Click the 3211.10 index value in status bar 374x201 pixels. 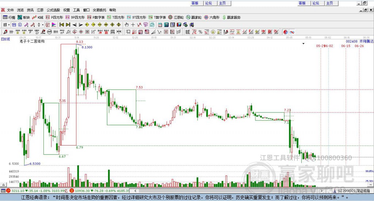(x=18, y=191)
